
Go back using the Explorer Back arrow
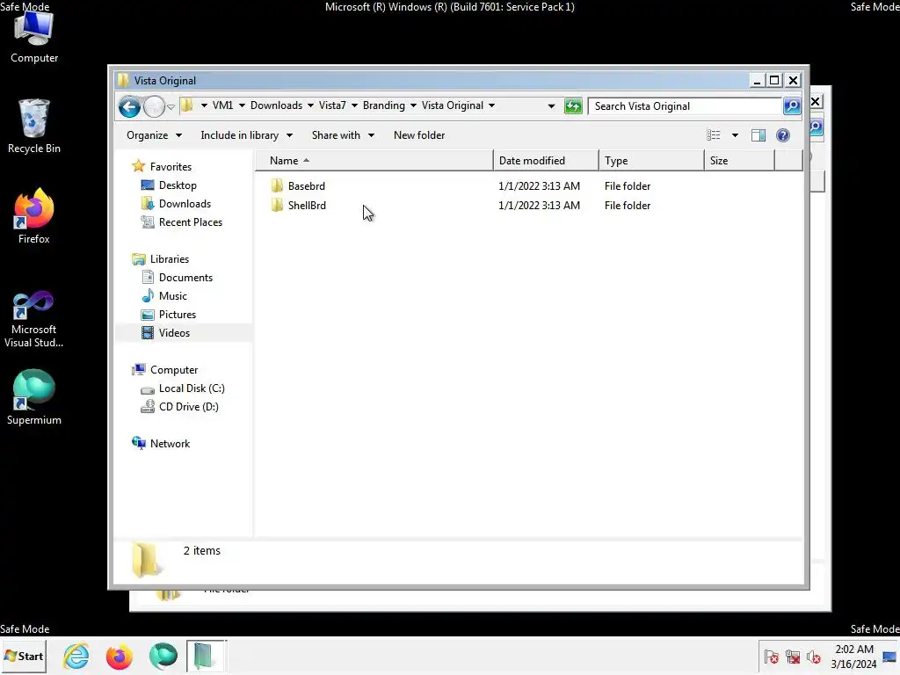click(129, 106)
